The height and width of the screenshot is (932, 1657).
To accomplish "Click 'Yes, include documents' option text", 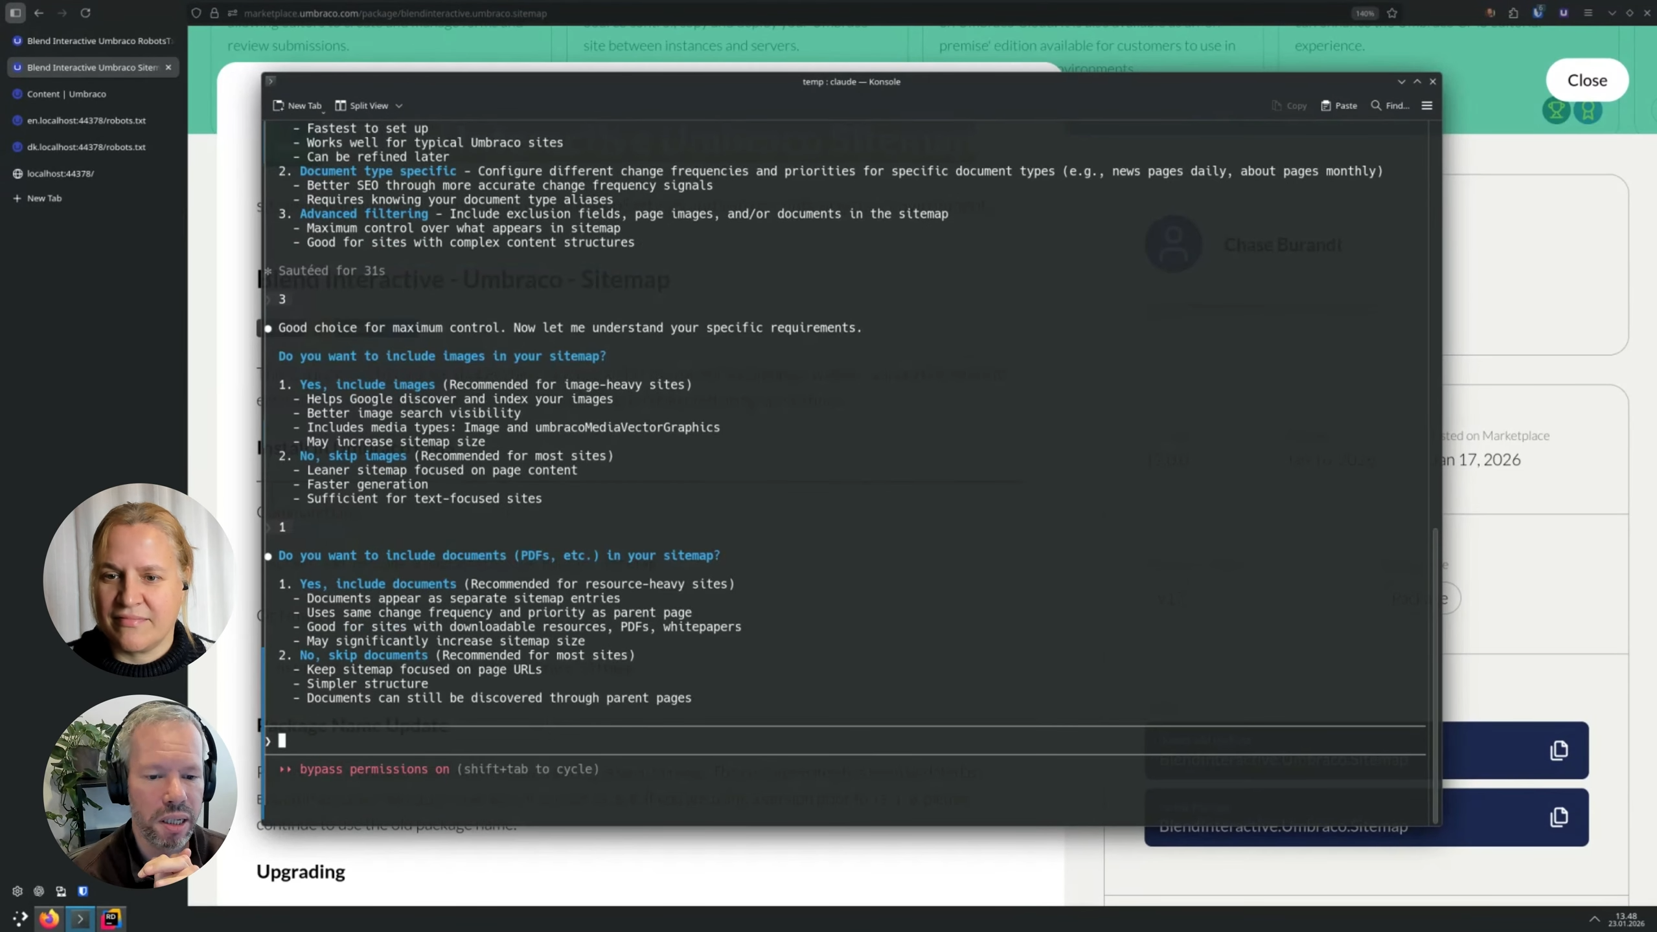I will coord(378,584).
